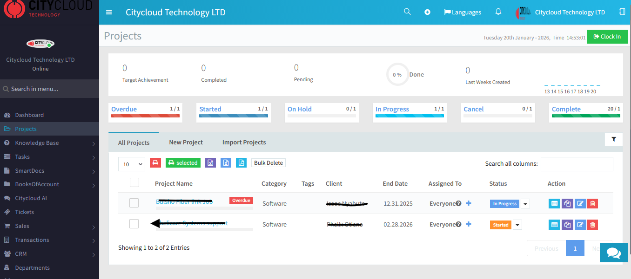Screen dimensions: 631x279
Task: Export table with purple Excel icon
Action: [210, 163]
